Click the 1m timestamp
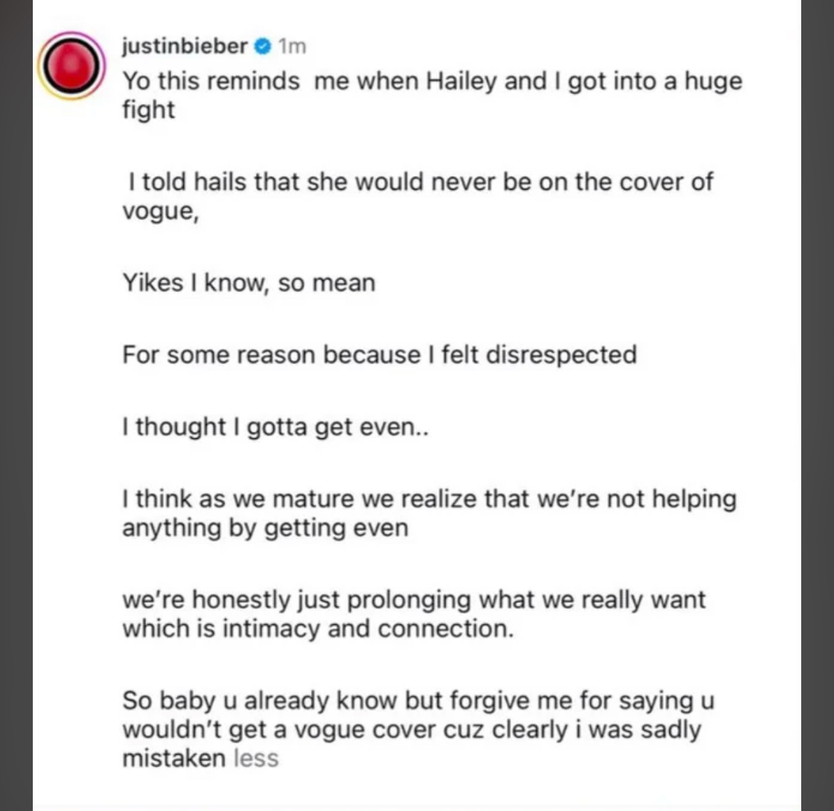834x811 pixels. [x=292, y=47]
